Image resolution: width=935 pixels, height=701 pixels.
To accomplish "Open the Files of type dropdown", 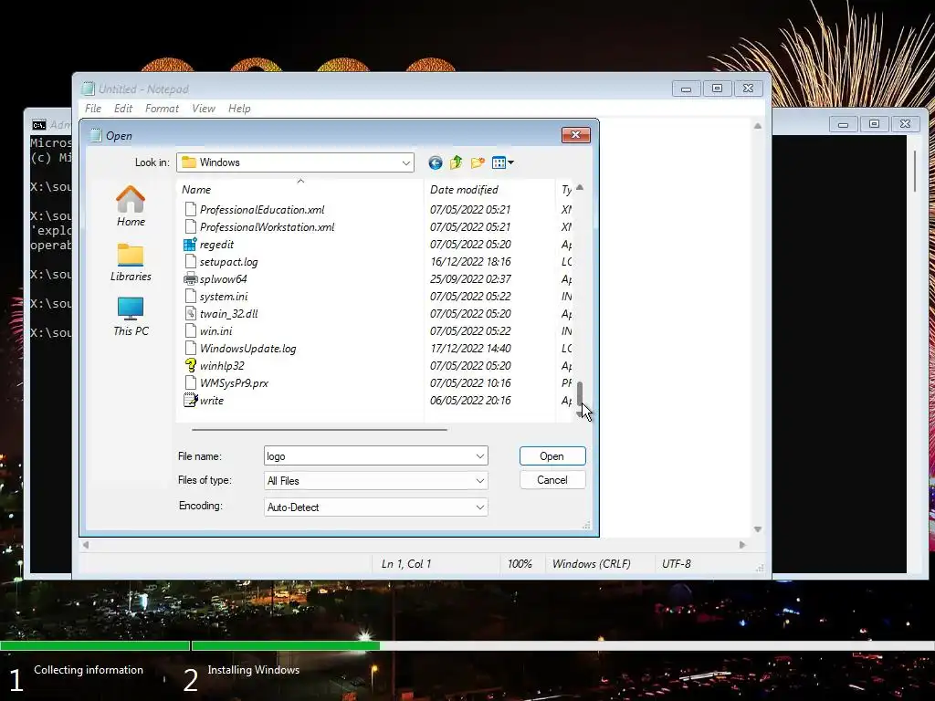I will 375,480.
